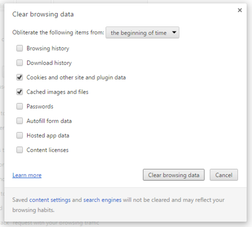
Task: Check the Browsing history checkbox
Action: (20, 48)
